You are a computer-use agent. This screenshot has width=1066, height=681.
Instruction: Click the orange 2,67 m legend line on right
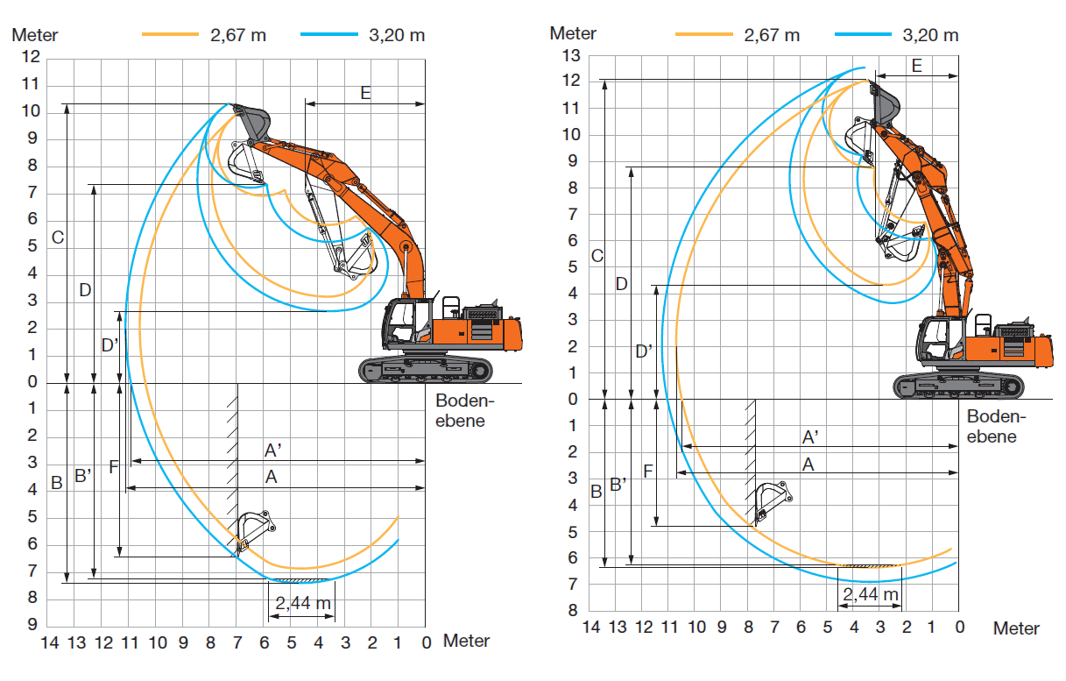[703, 34]
